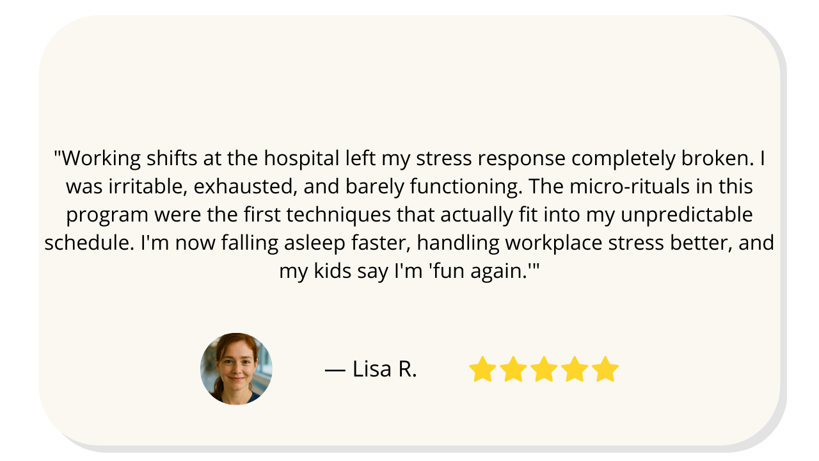Click the word 'schedule' starting the fourth line
Screen dimensions: 819x461
88,243
